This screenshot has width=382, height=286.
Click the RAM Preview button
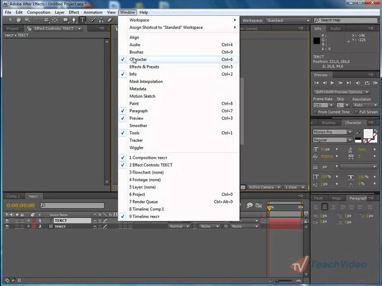tap(375, 83)
